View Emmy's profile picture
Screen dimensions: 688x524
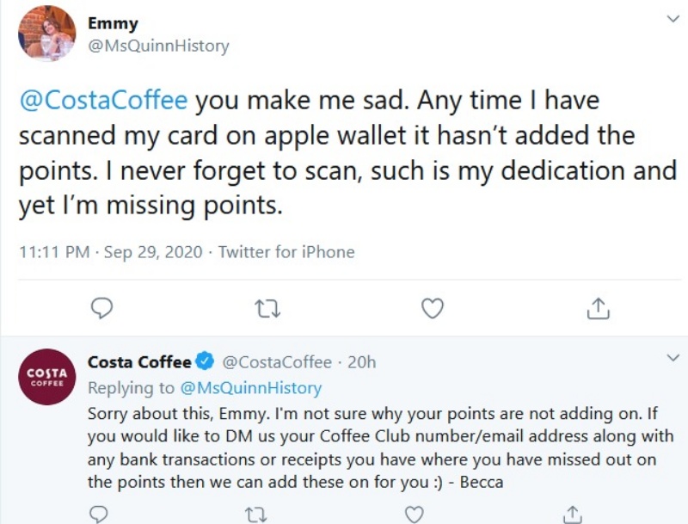[46, 34]
